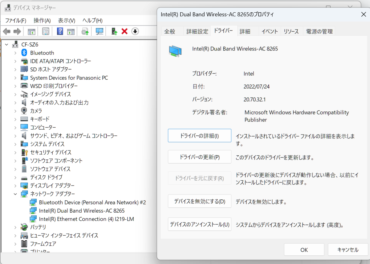This screenshot has height=264, width=370.
Task: Click the imaging devices (イメージング デバイス) icon
Action: [24, 94]
